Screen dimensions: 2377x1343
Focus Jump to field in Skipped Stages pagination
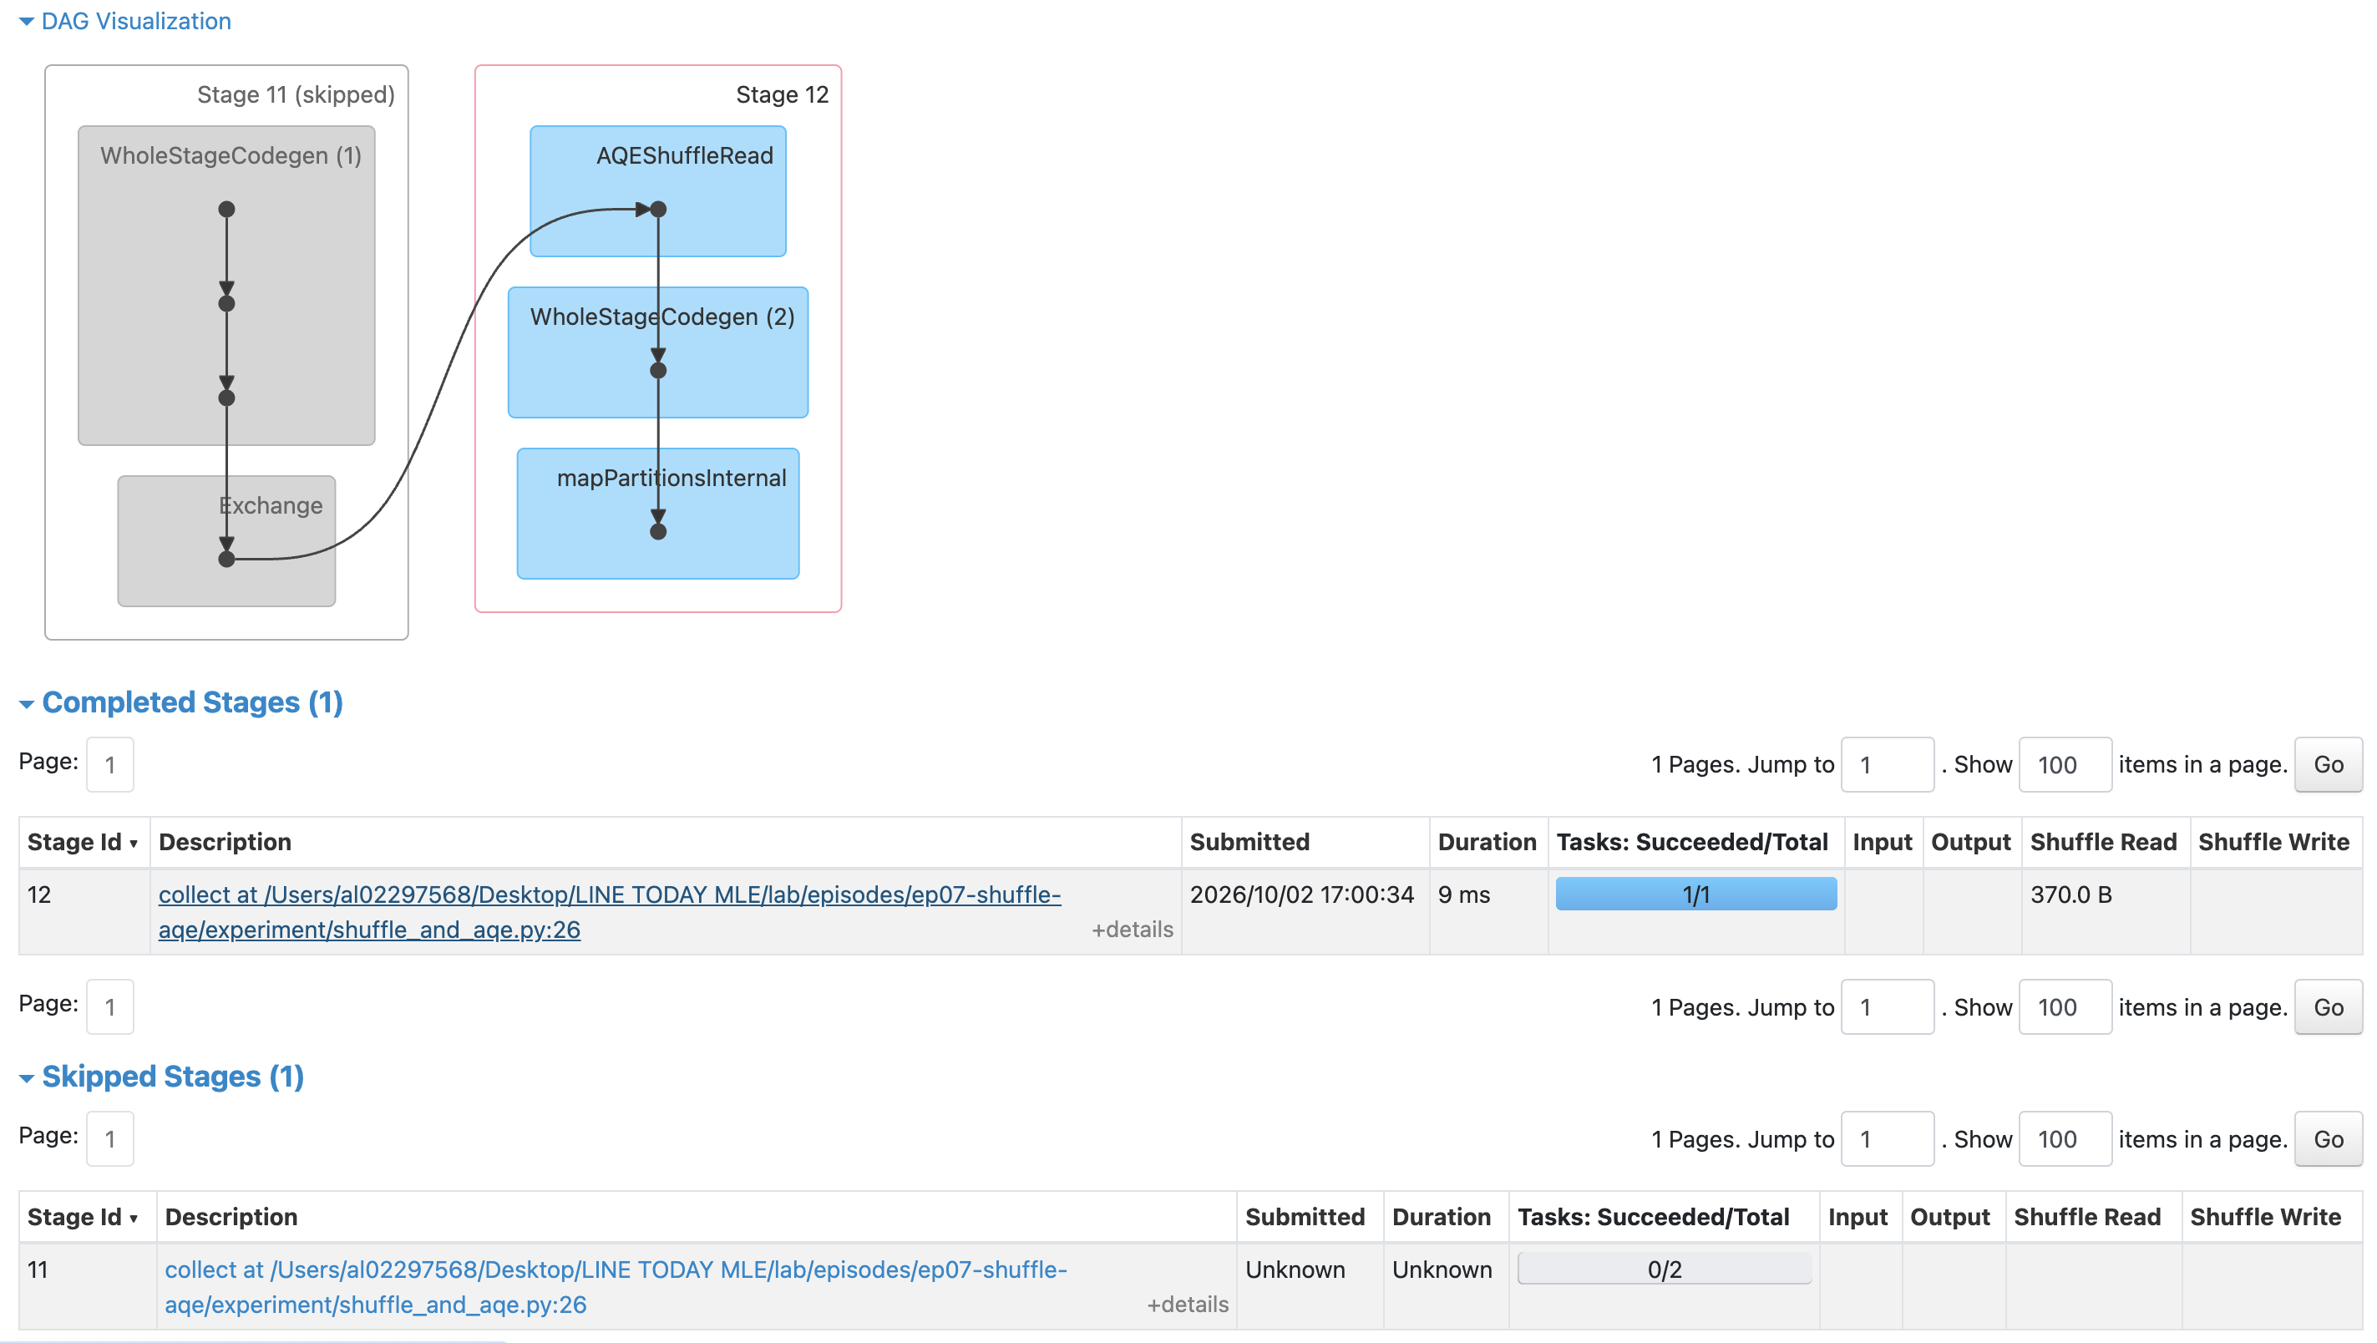pyautogui.click(x=1887, y=1139)
